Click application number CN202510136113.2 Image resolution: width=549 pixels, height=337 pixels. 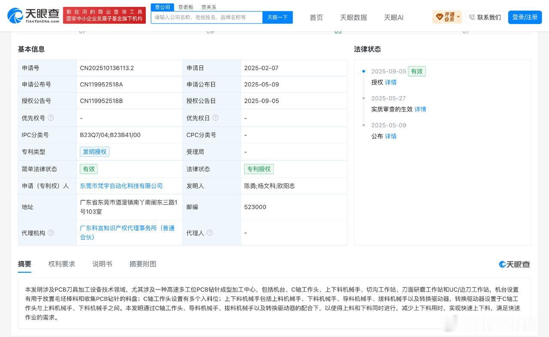tap(107, 68)
